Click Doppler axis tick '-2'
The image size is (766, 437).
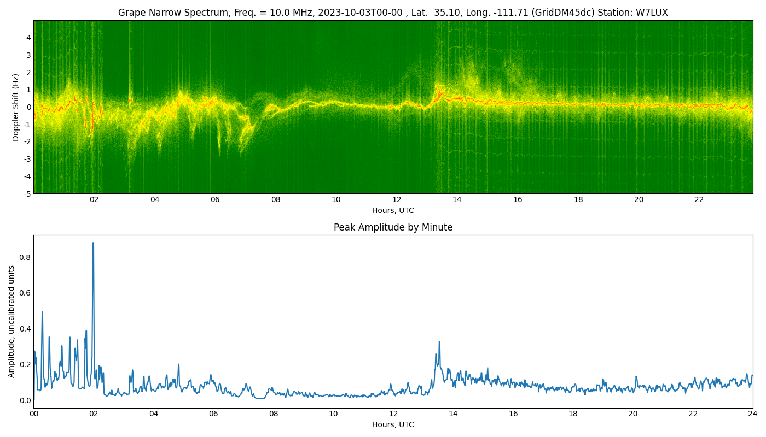[x=27, y=141]
